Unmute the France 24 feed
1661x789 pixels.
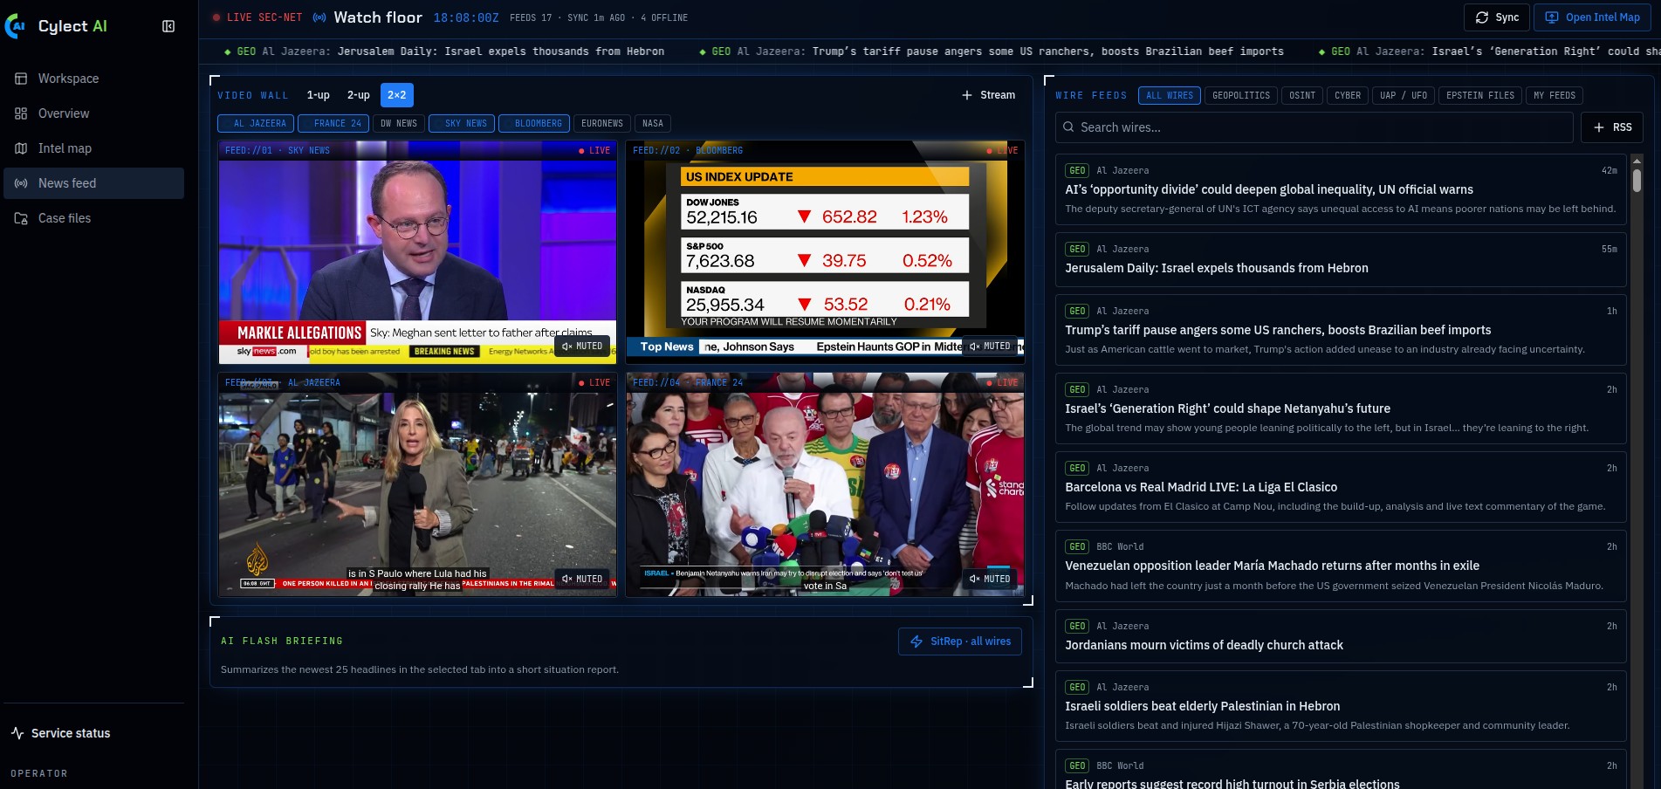click(x=990, y=579)
